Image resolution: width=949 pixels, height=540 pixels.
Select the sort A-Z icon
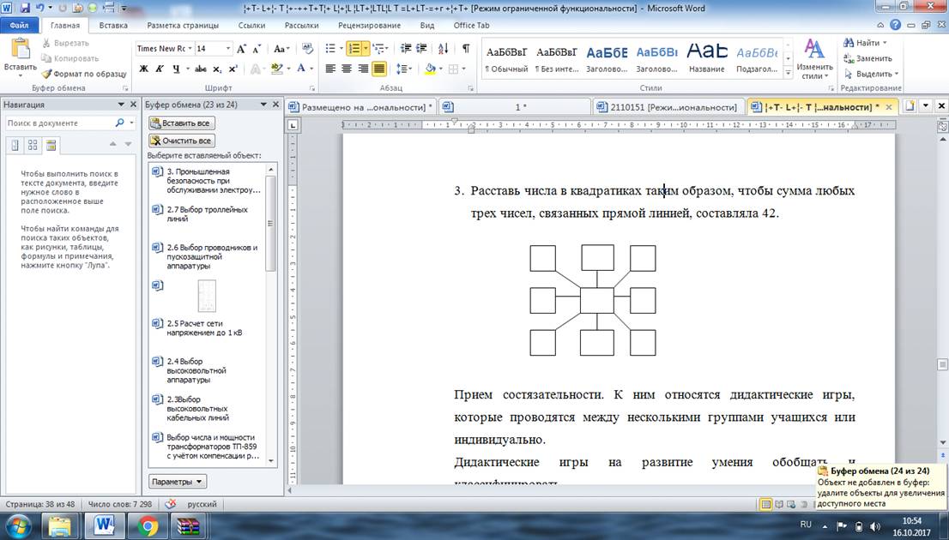(x=444, y=48)
